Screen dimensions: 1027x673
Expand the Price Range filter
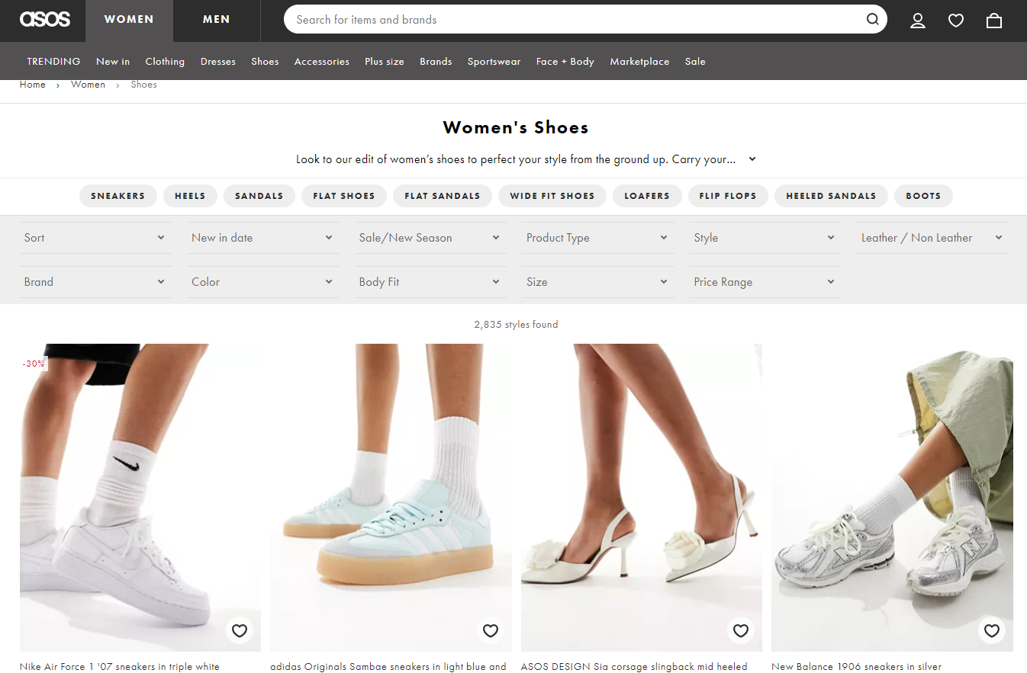765,282
